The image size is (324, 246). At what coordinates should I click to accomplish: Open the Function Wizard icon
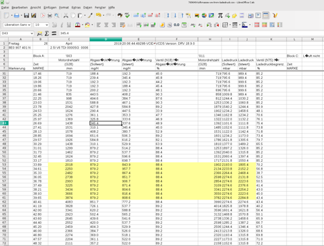[x=40, y=34]
